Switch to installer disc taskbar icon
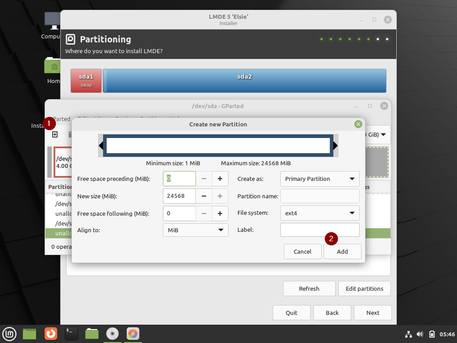Image resolution: width=457 pixels, height=343 pixels. 112,334
